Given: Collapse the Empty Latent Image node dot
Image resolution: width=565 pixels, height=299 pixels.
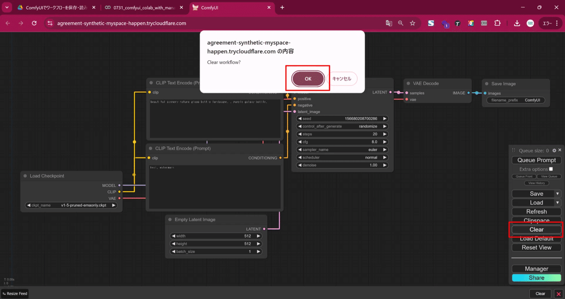Looking at the screenshot, I should coord(170,220).
